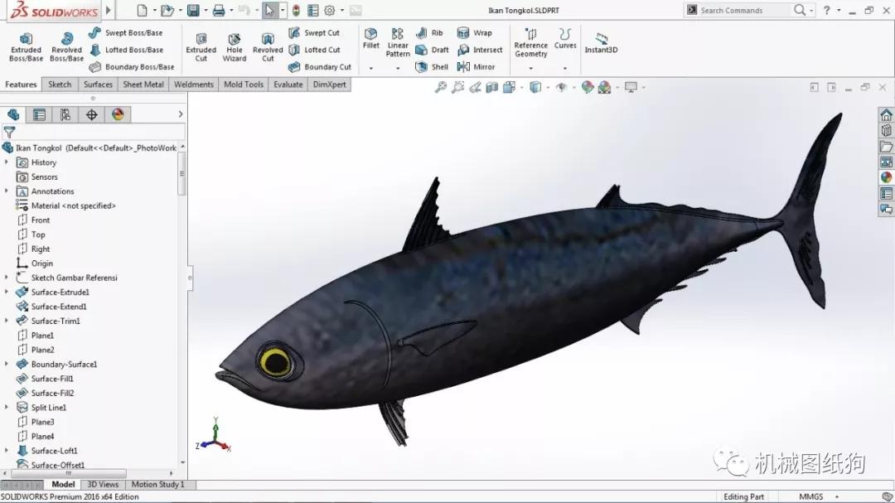Select the Extruded Boss/Base tool
The image size is (895, 503).
click(x=25, y=47)
